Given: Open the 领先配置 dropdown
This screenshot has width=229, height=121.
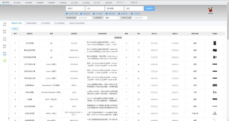Looking at the screenshot, I should pos(114,9).
